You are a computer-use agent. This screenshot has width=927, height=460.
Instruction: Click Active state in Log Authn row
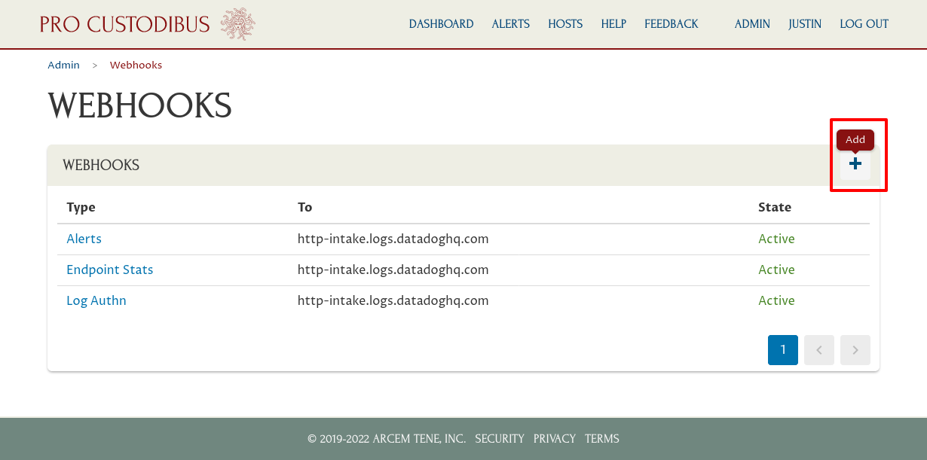tap(776, 300)
